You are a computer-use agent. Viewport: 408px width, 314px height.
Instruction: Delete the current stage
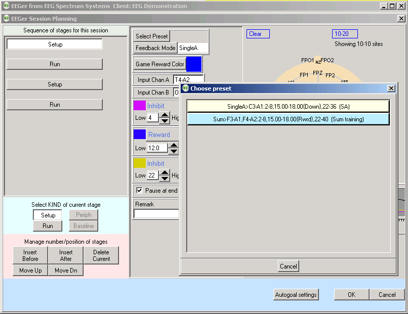[101, 255]
